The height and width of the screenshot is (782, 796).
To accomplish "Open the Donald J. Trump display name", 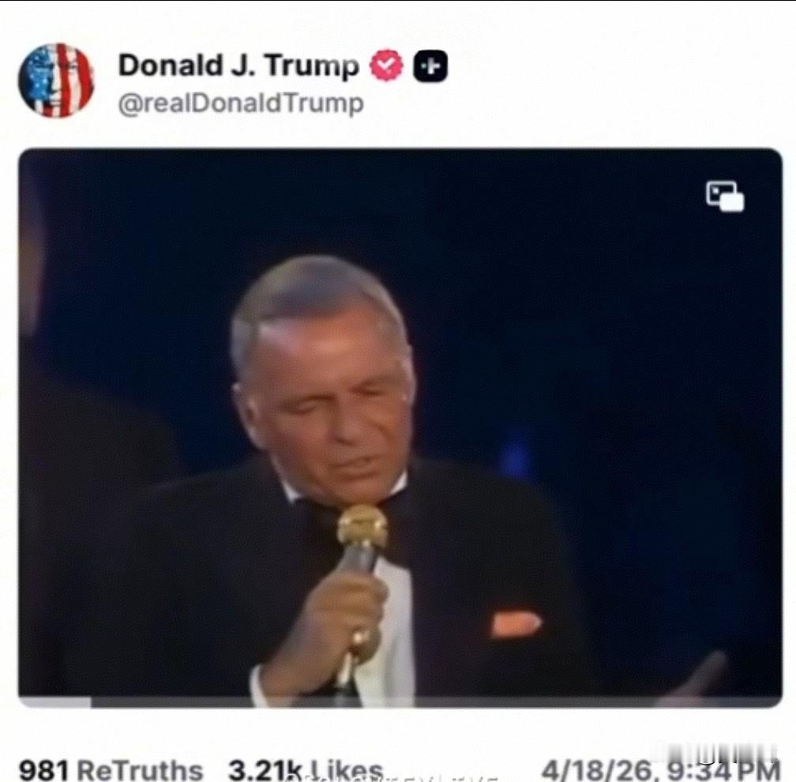I will click(x=238, y=66).
